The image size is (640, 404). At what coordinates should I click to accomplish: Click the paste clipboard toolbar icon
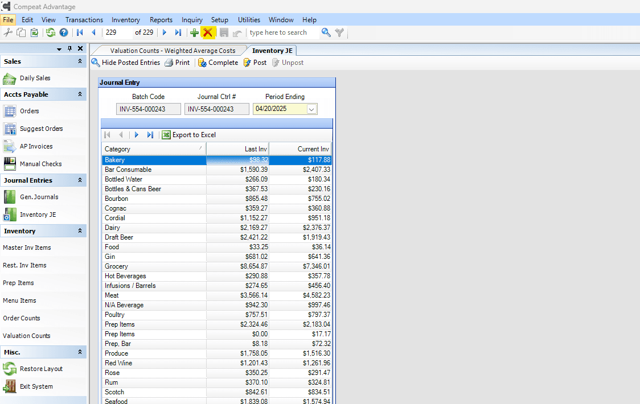click(x=34, y=32)
